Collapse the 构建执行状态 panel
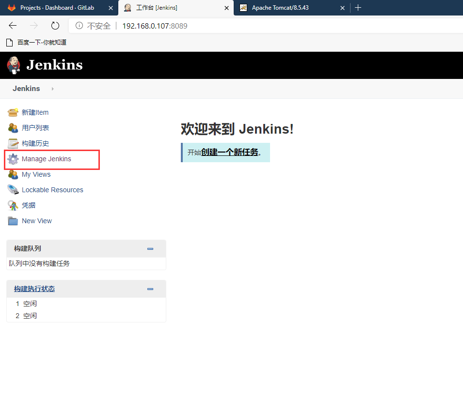 [150, 289]
